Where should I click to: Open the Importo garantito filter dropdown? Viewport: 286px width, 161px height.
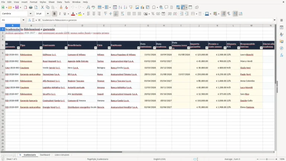tap(207, 48)
